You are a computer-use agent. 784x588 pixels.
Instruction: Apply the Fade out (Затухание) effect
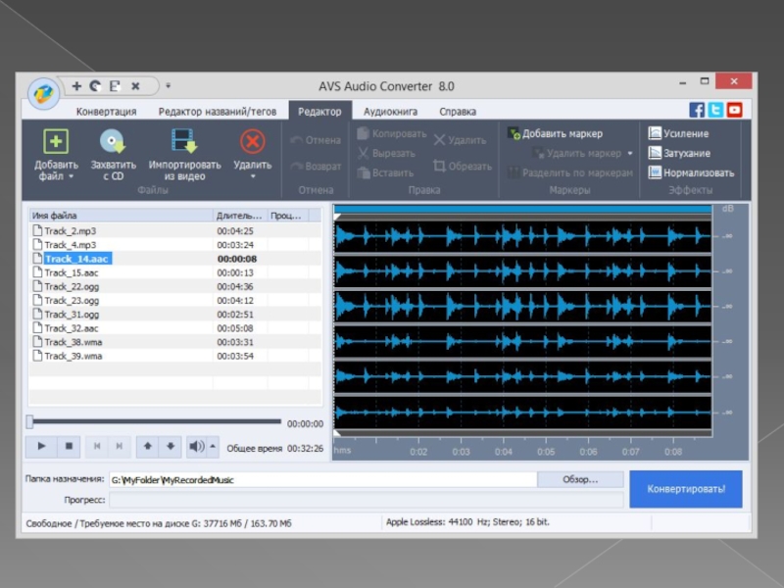coord(679,153)
